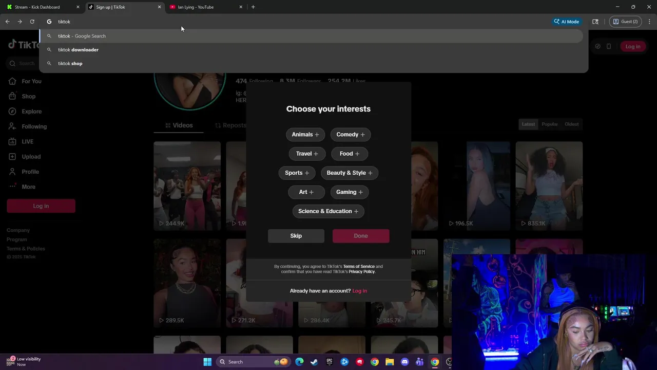Select the Sign up | TikTok tab
657x370 pixels.
click(125, 7)
